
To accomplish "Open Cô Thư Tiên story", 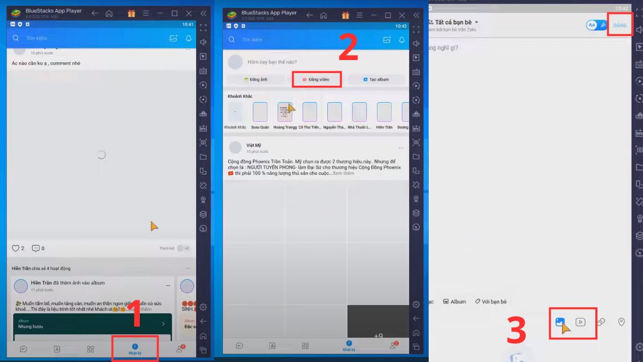I will (310, 115).
